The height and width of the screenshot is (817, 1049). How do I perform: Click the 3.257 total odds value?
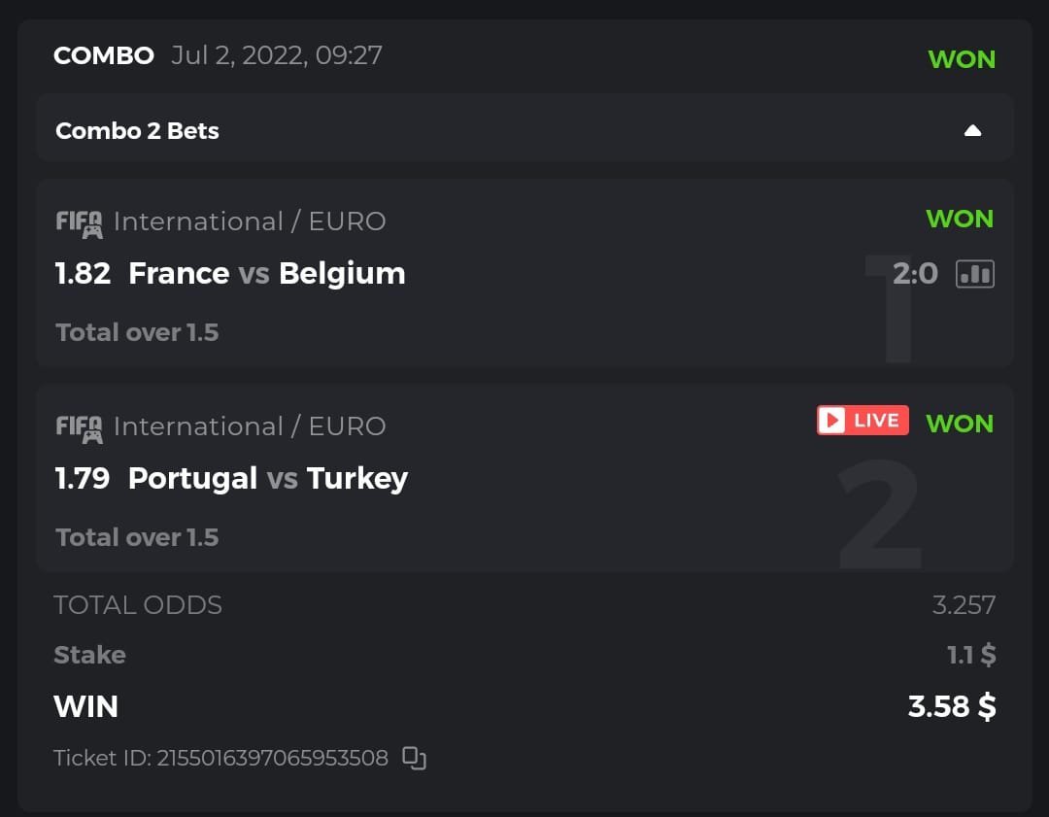pos(964,605)
